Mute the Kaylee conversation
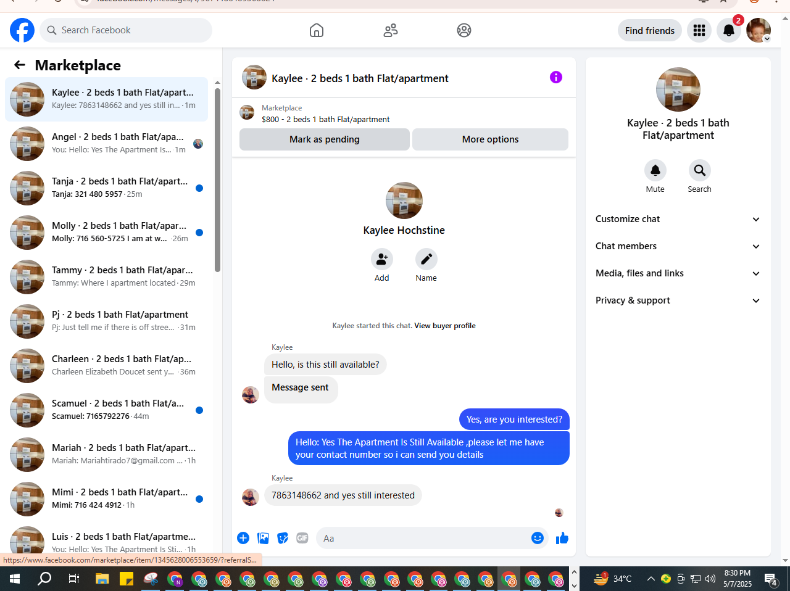Screen dimensions: 790x591 (655, 170)
